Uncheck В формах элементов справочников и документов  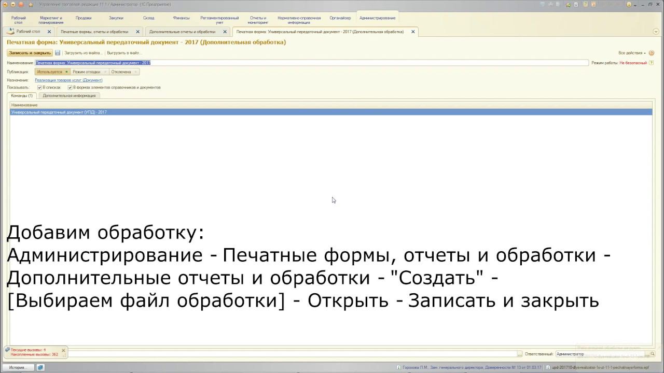click(x=70, y=88)
